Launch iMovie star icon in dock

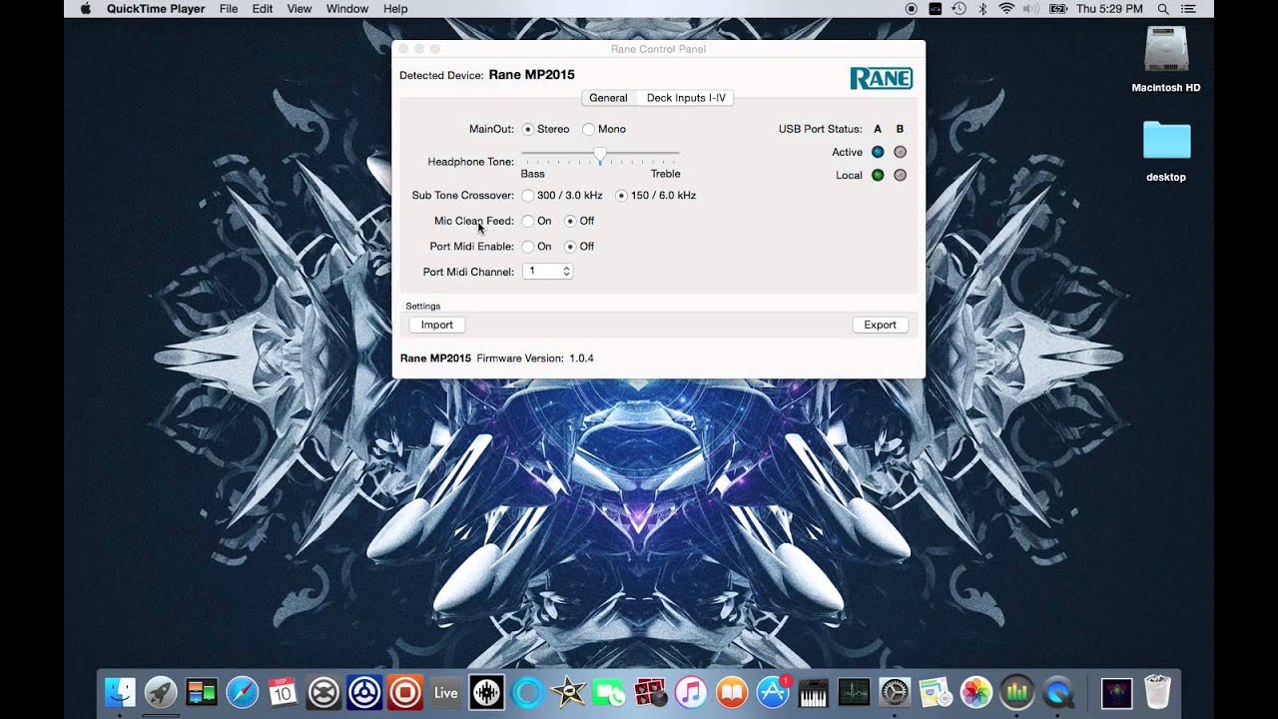pyautogui.click(x=568, y=692)
